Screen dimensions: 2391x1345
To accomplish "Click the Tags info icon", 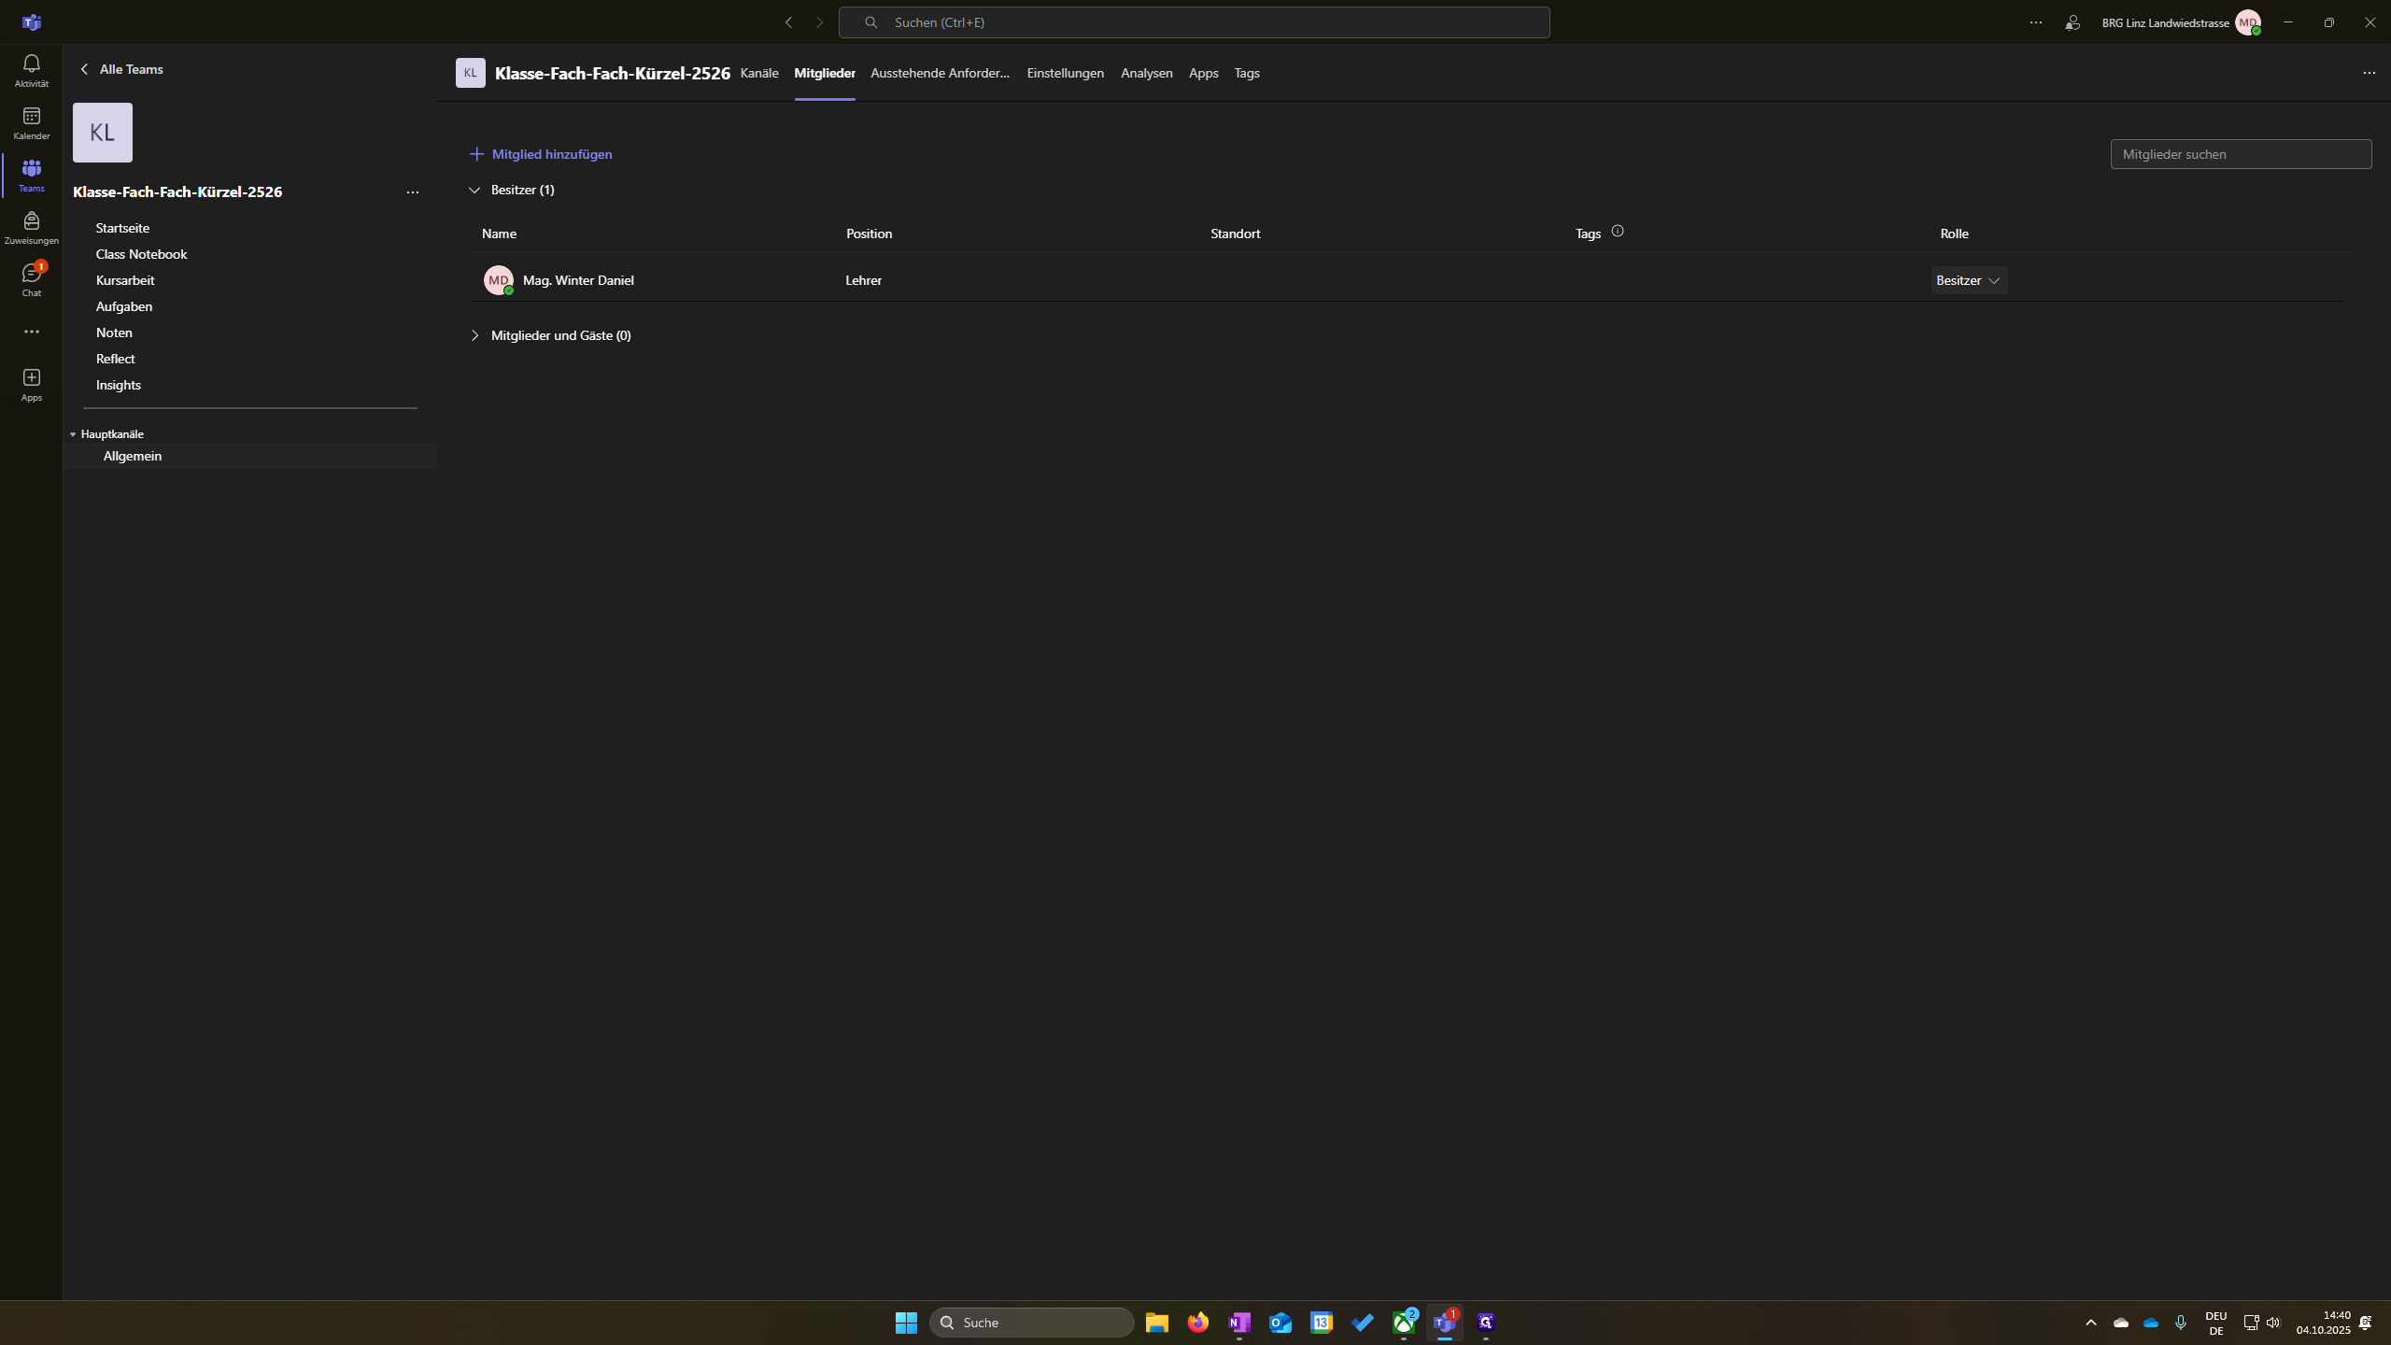I will (1618, 232).
